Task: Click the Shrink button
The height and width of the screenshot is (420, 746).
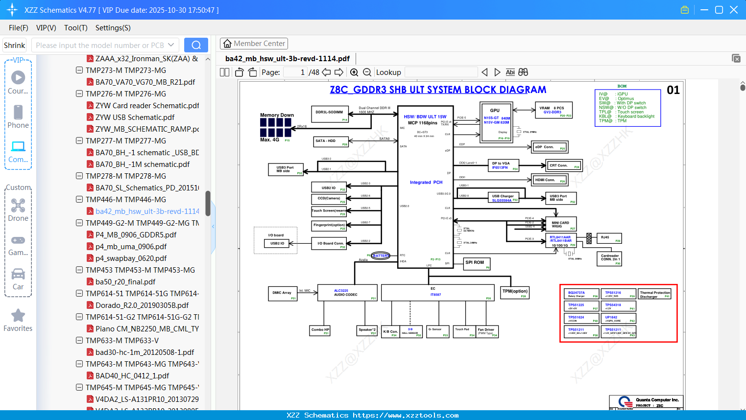Action: point(14,45)
